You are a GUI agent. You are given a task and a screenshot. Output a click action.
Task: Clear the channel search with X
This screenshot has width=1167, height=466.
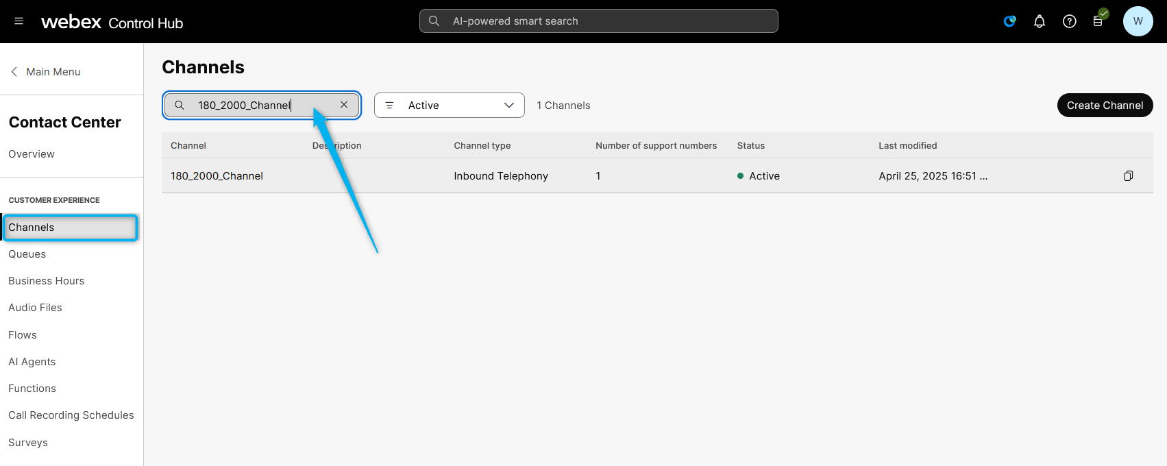click(344, 105)
